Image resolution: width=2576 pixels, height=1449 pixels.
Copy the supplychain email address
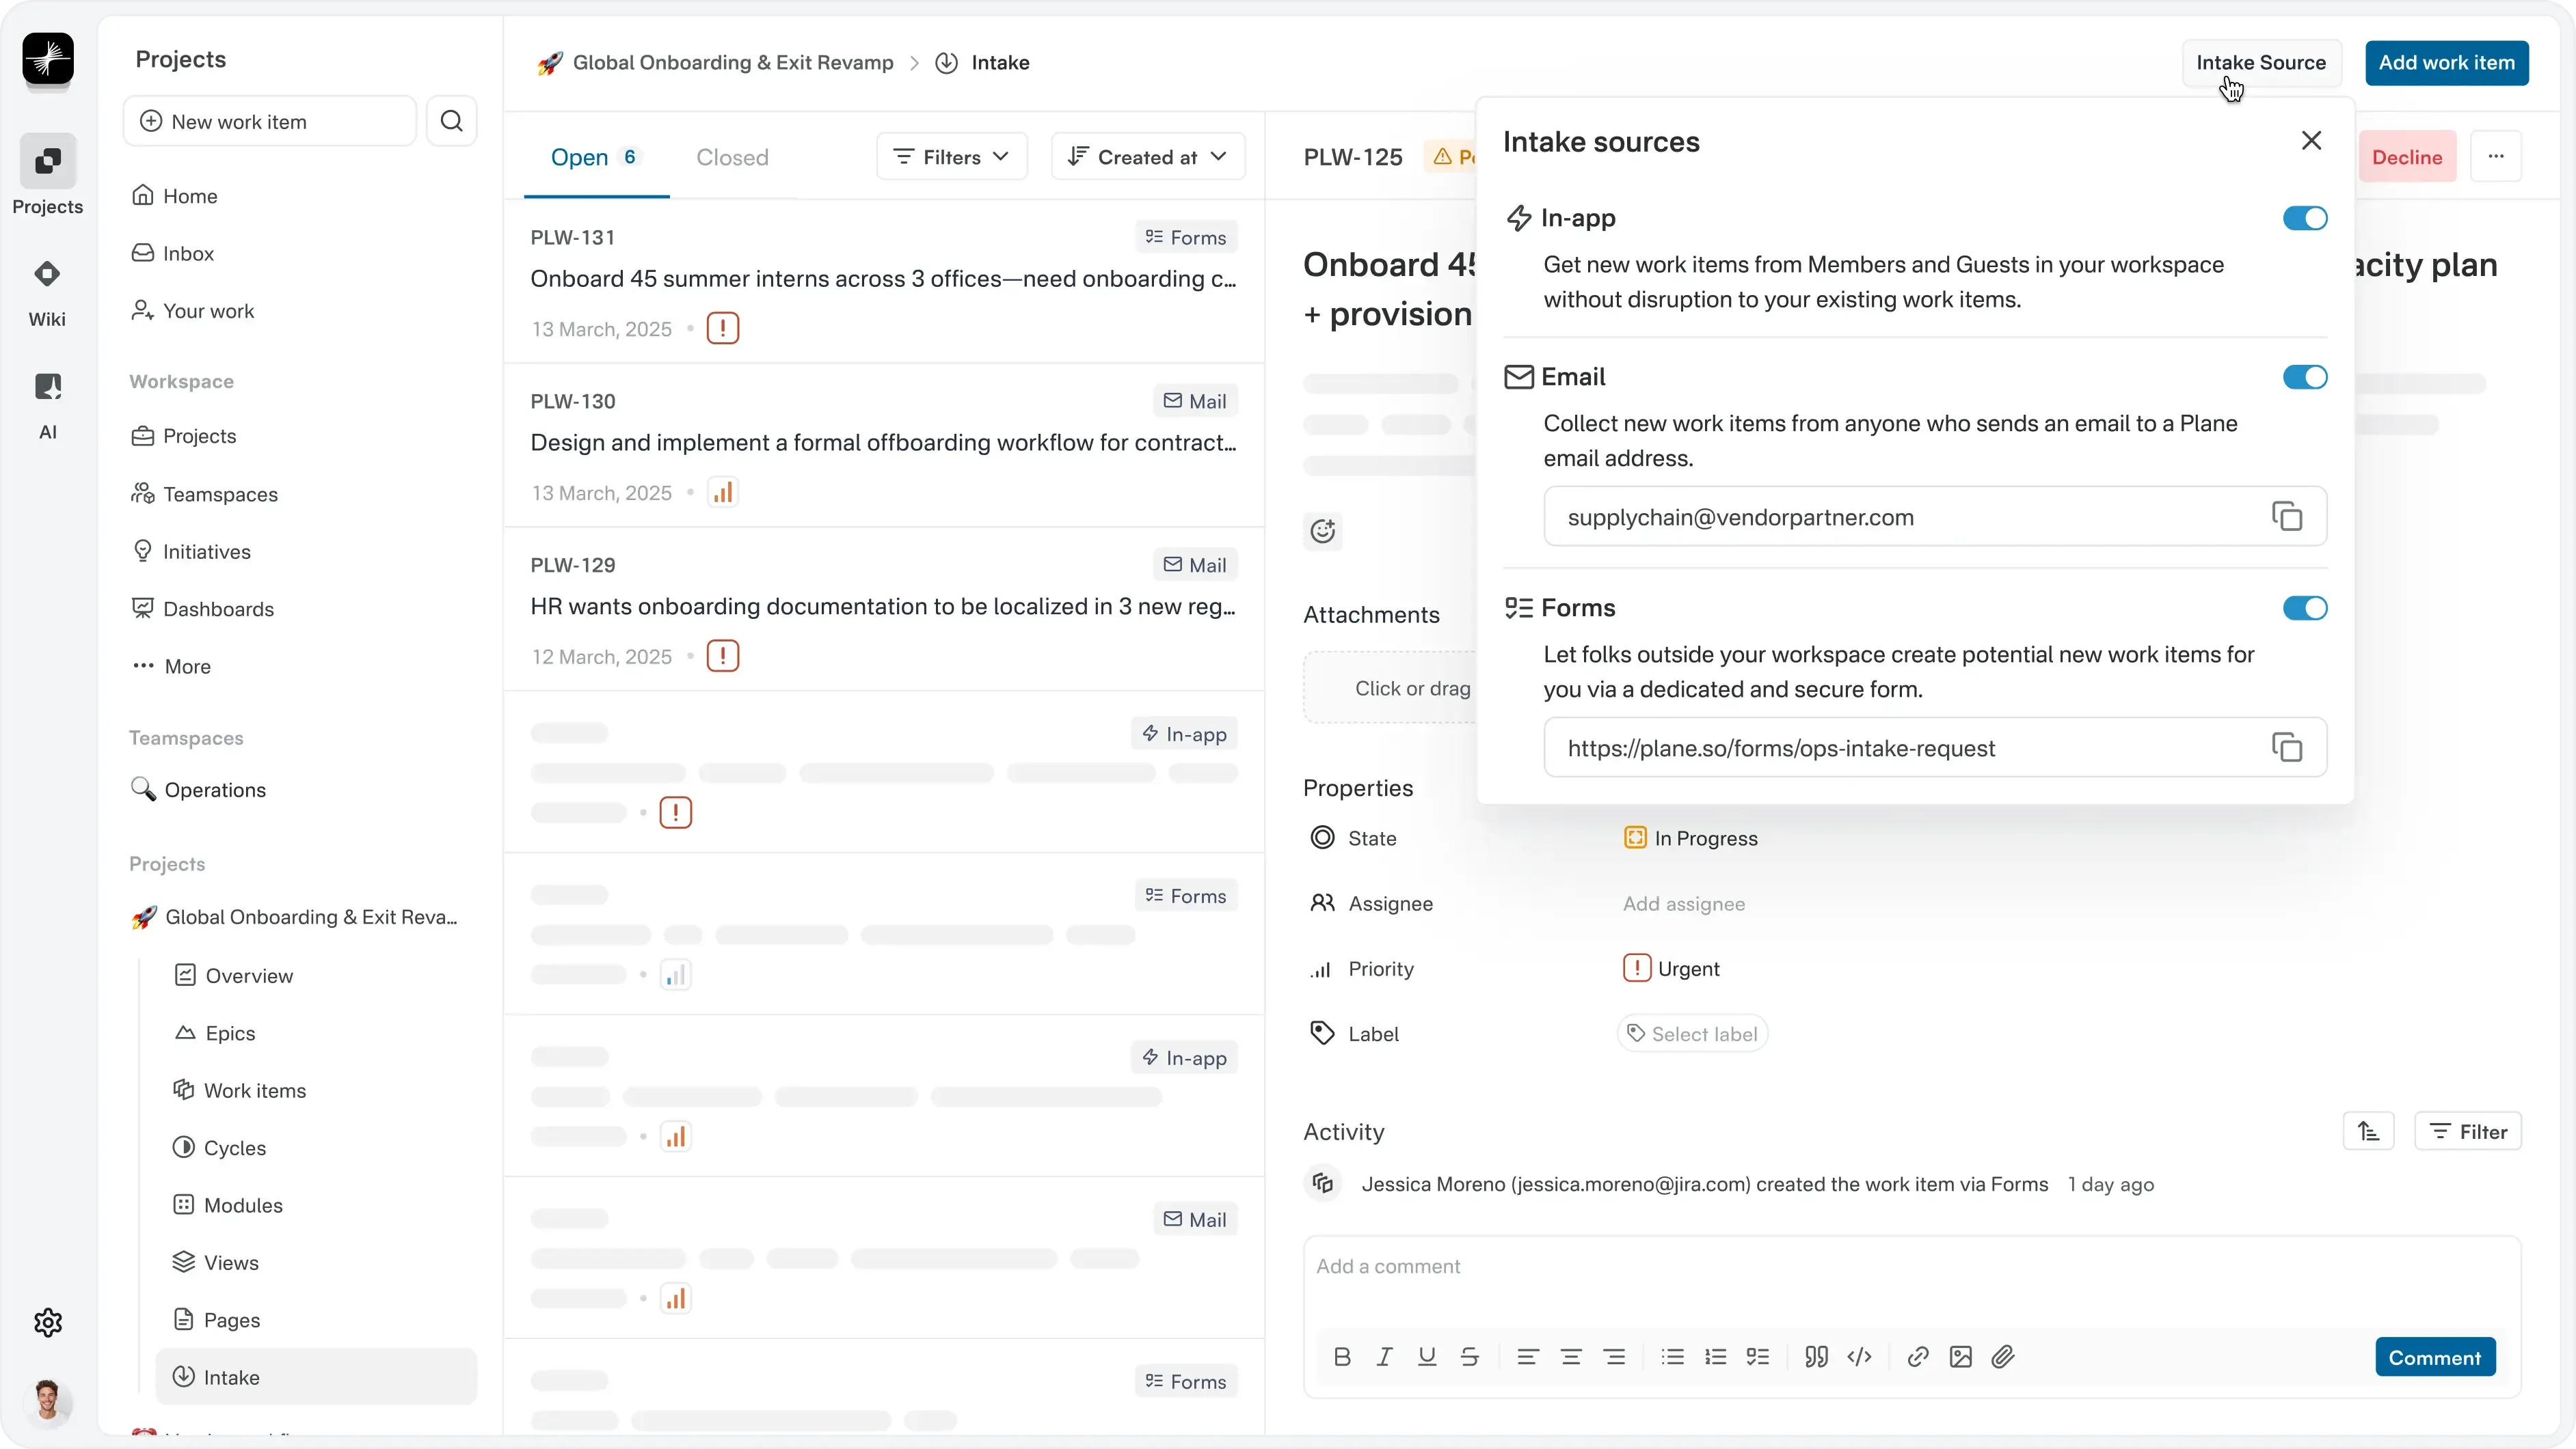tap(2286, 516)
